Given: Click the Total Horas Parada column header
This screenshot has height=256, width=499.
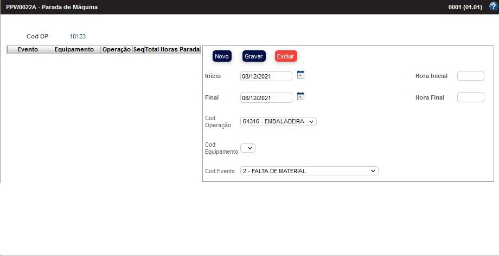Looking at the screenshot, I should (172, 49).
